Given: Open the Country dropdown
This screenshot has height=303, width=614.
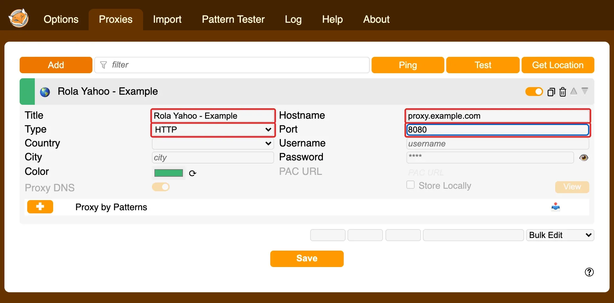Looking at the screenshot, I should coord(213,144).
